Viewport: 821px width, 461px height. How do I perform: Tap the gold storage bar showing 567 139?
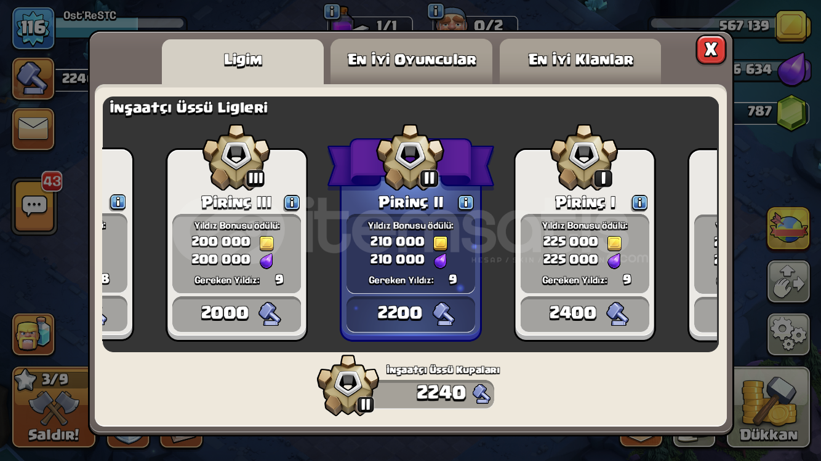(729, 26)
